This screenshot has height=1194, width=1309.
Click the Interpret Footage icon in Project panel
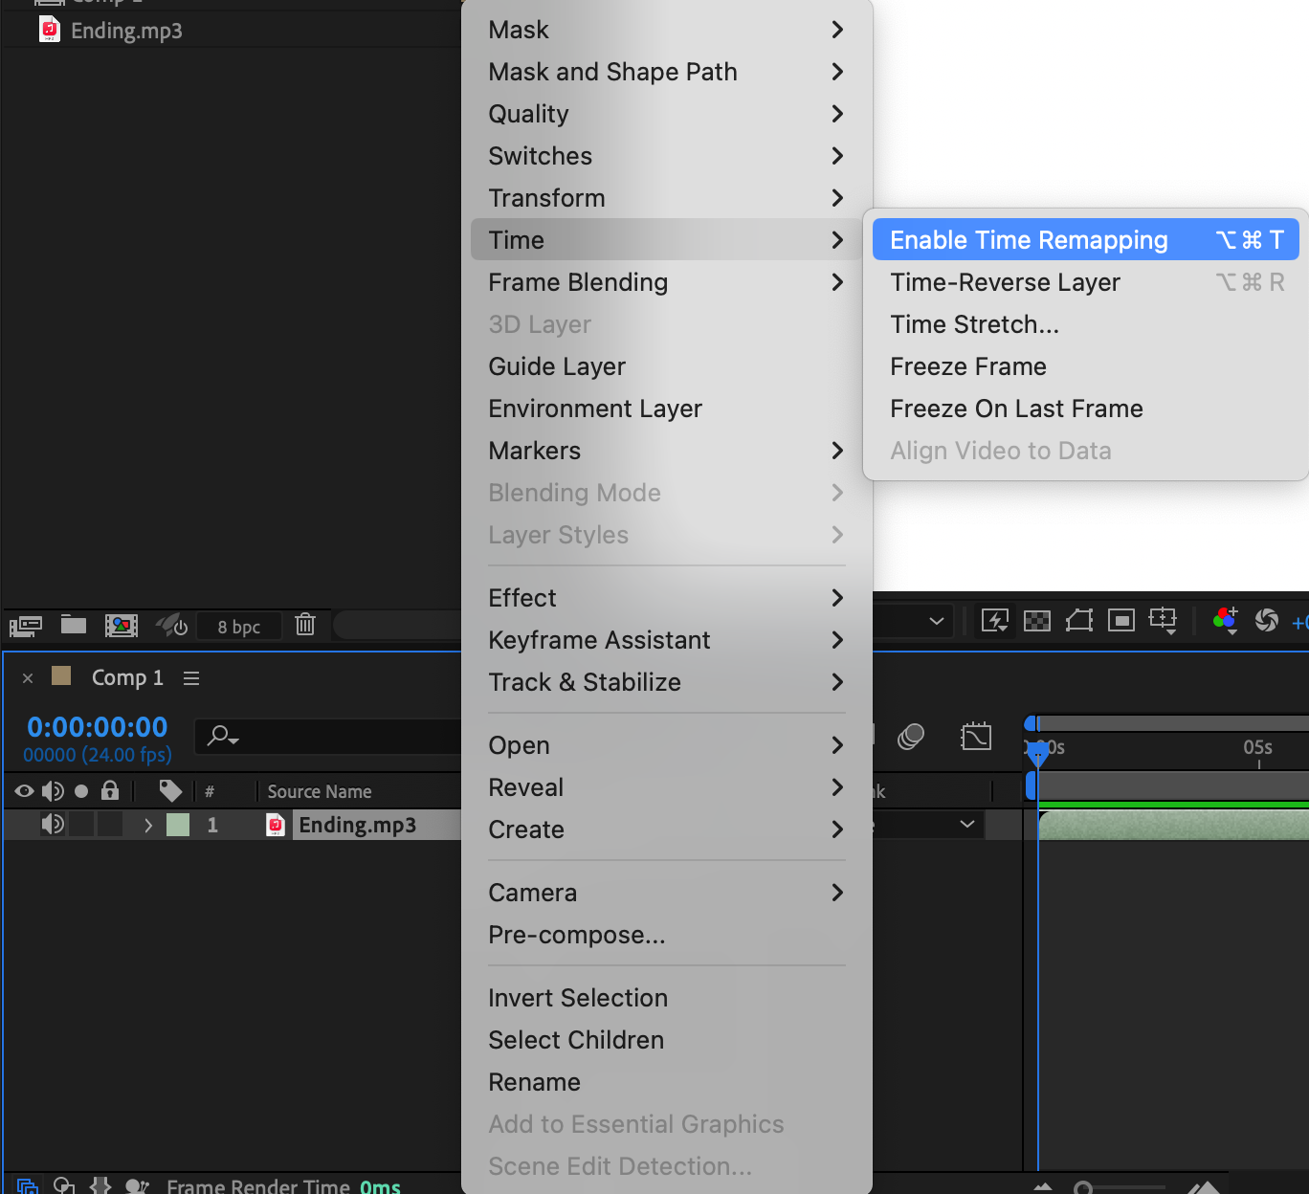coord(25,626)
